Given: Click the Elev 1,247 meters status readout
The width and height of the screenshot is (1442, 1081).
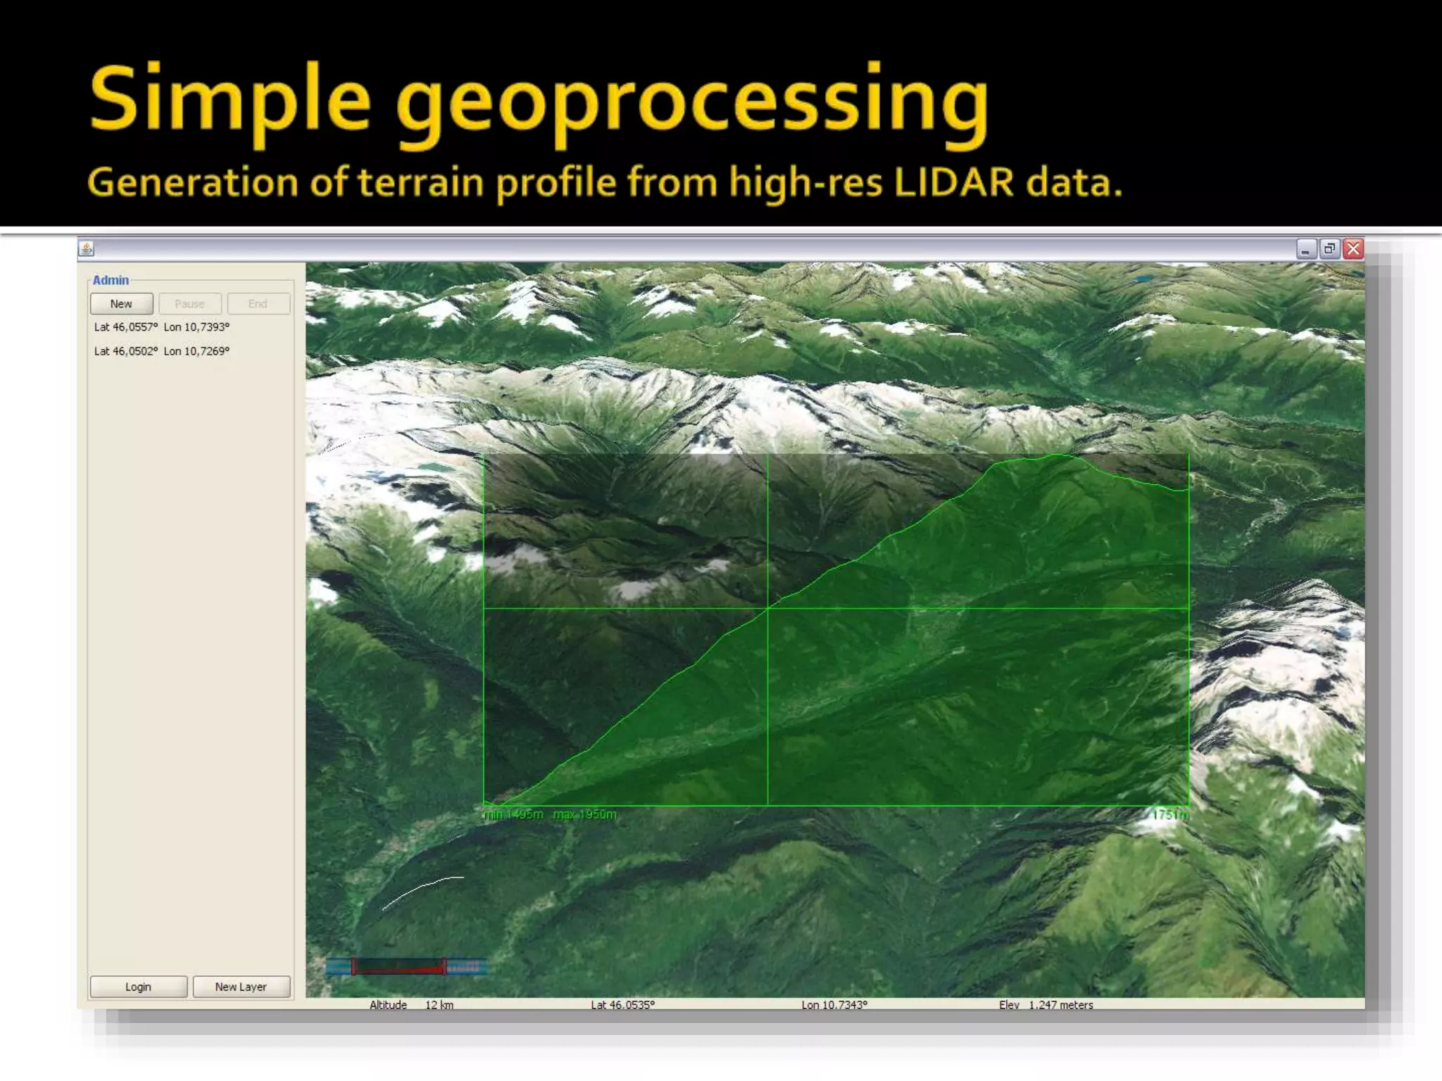Looking at the screenshot, I should pos(1046,1004).
